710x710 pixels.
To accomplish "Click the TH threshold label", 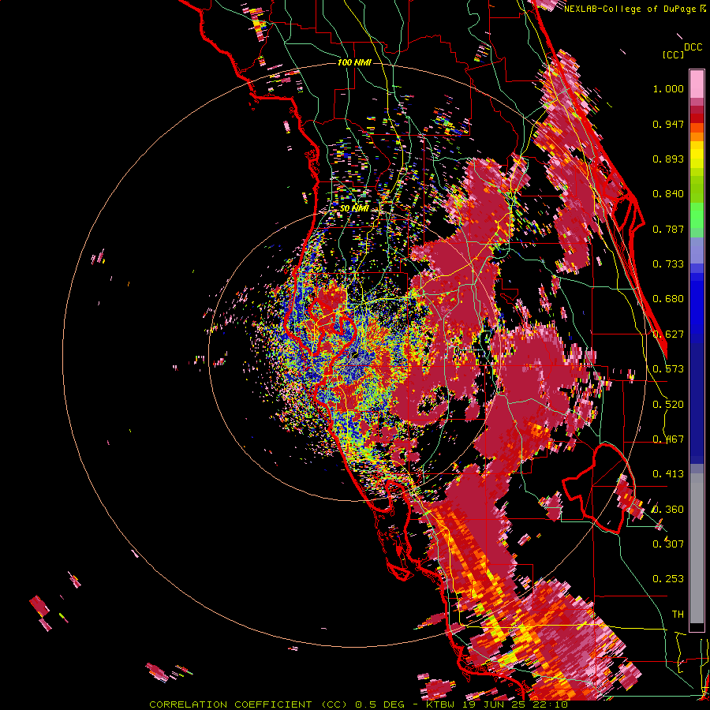I will coord(678,615).
